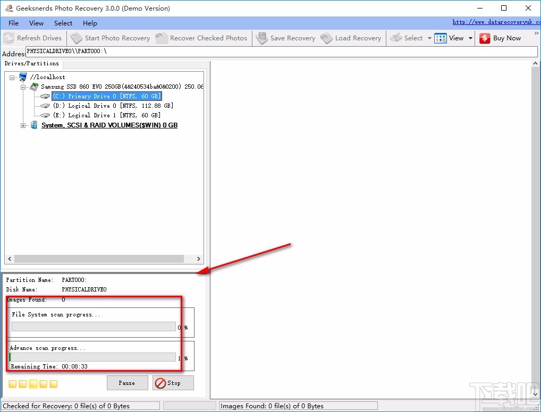Click the Recover Checked Photos label

click(208, 38)
